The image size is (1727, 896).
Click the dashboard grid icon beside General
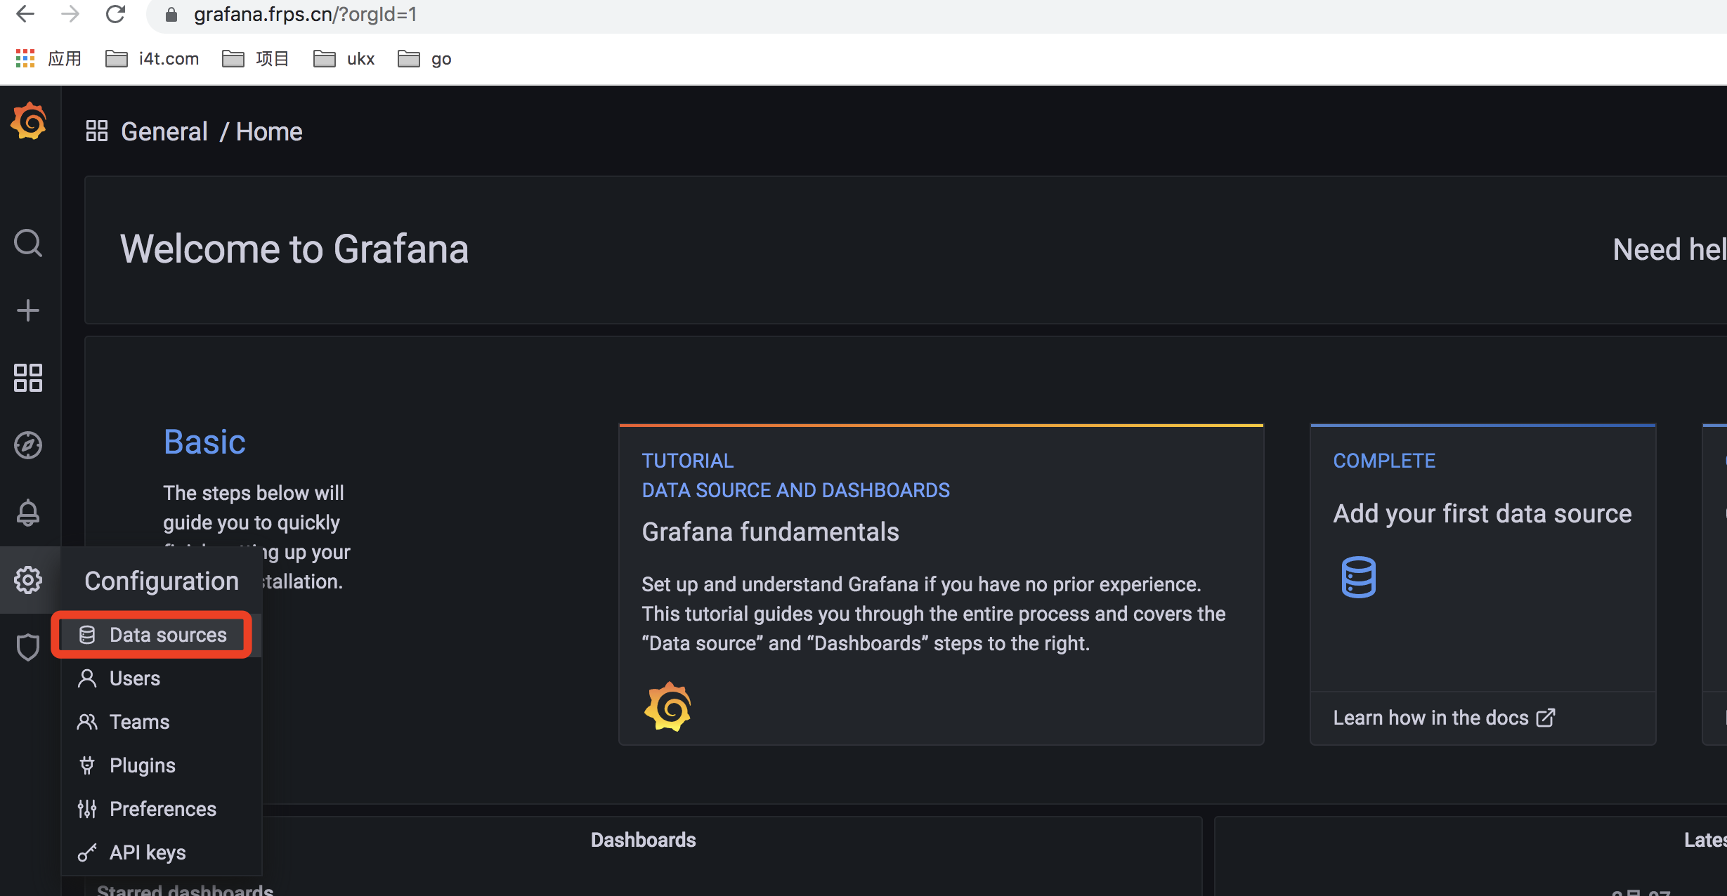[97, 131]
